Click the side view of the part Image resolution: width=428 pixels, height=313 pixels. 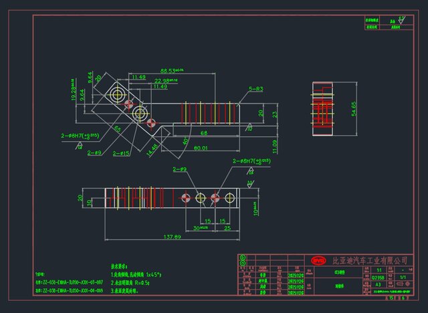322,108
